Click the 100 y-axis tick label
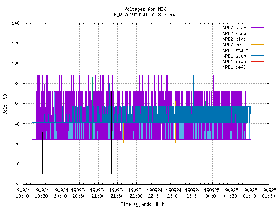277x208 pixels. [x=16, y=63]
